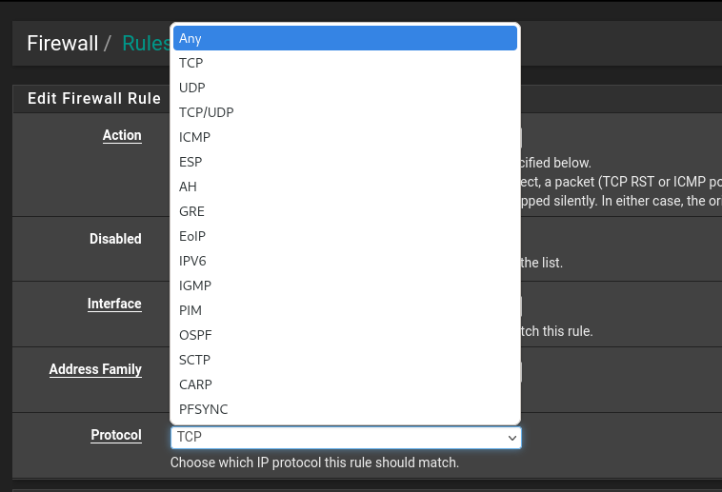Screen dimensions: 722x492
Task: Pick SCTP in the protocol list
Action: (x=345, y=360)
